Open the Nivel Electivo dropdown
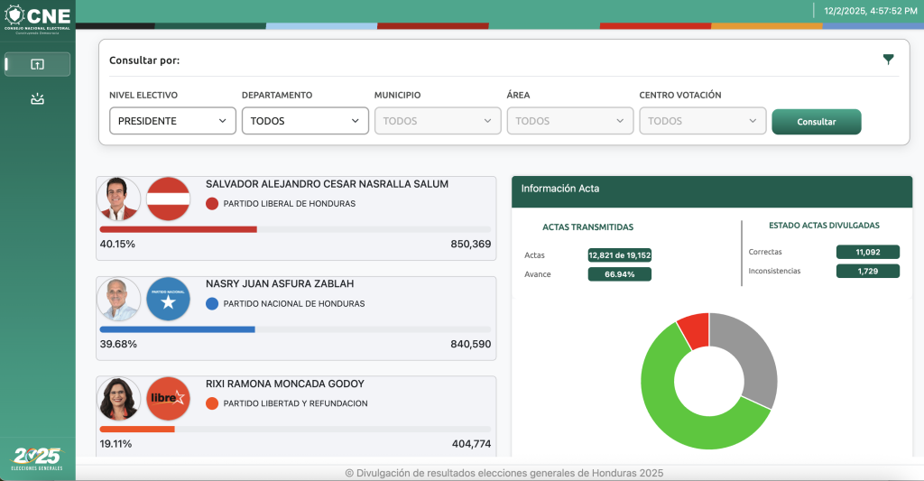Viewport: 924px width, 481px height. pos(172,121)
